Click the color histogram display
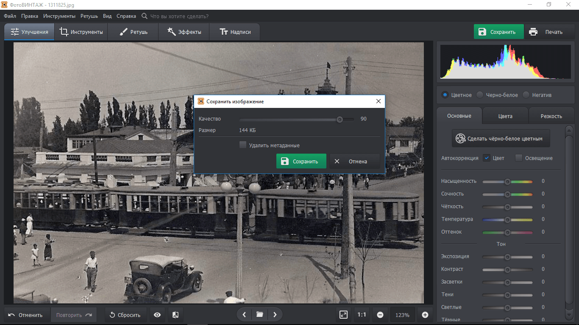 pyautogui.click(x=505, y=62)
